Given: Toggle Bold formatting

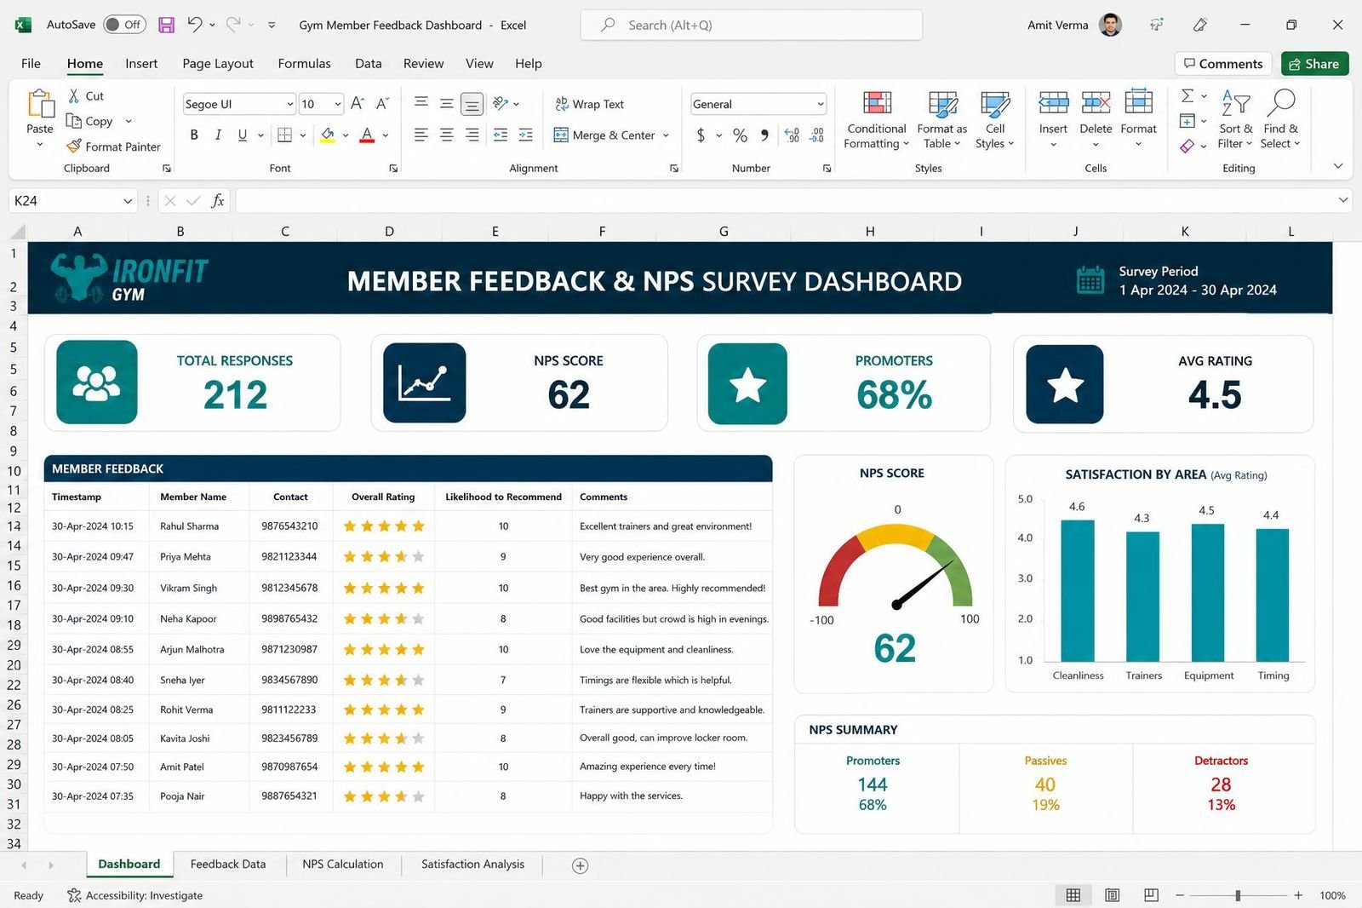Looking at the screenshot, I should point(194,135).
